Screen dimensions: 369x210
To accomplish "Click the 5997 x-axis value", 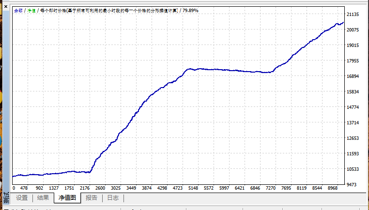I will point(224,188).
